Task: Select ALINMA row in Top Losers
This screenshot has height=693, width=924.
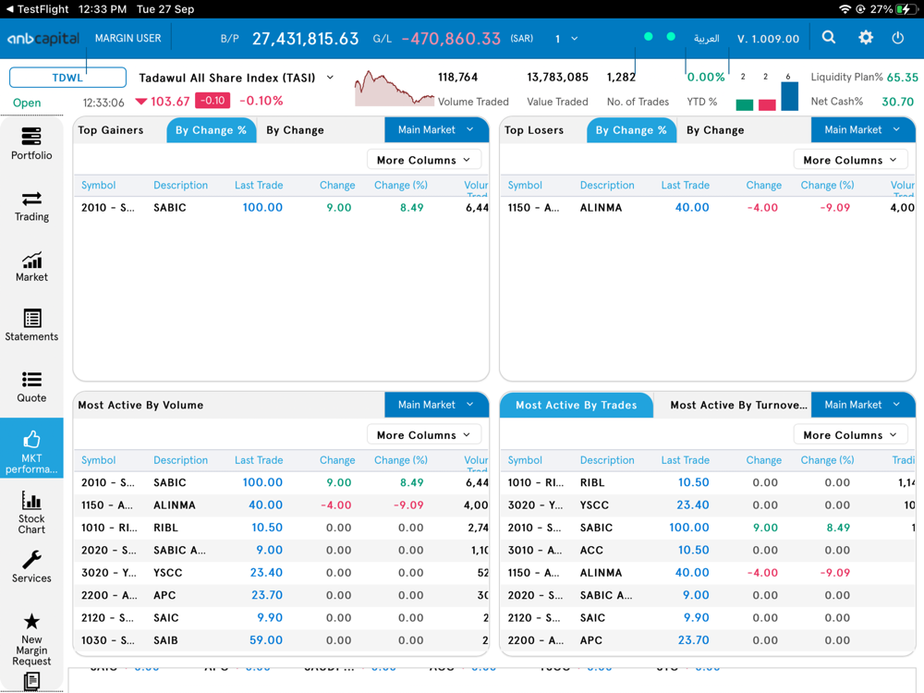Action: click(708, 207)
